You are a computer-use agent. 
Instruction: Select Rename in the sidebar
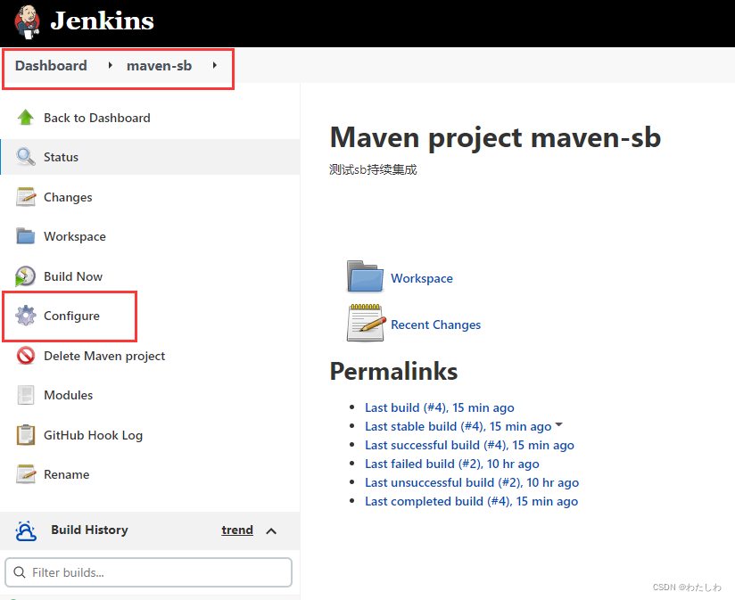pyautogui.click(x=66, y=474)
